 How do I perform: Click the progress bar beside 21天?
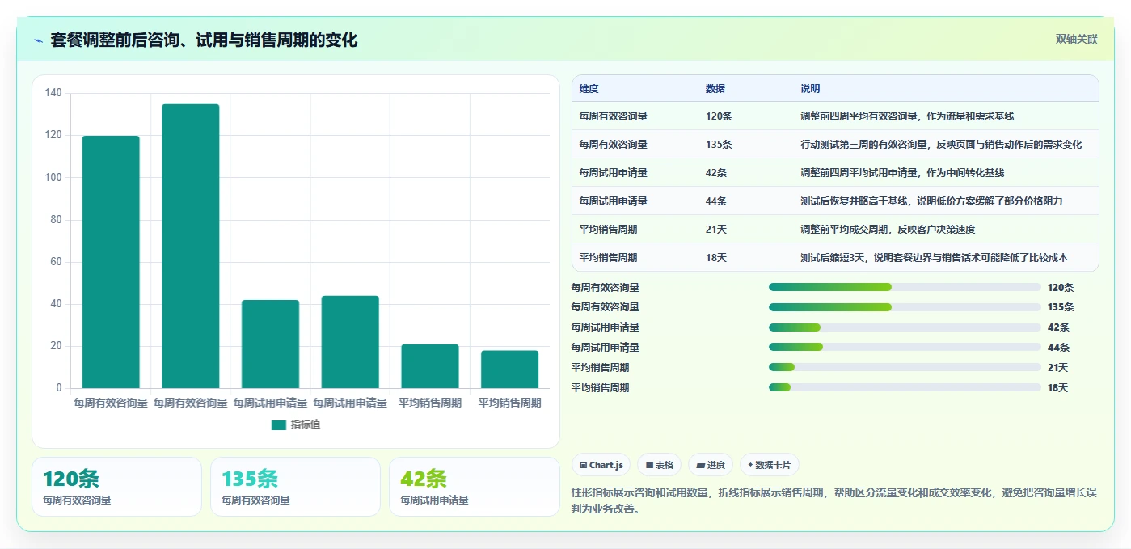click(x=905, y=367)
